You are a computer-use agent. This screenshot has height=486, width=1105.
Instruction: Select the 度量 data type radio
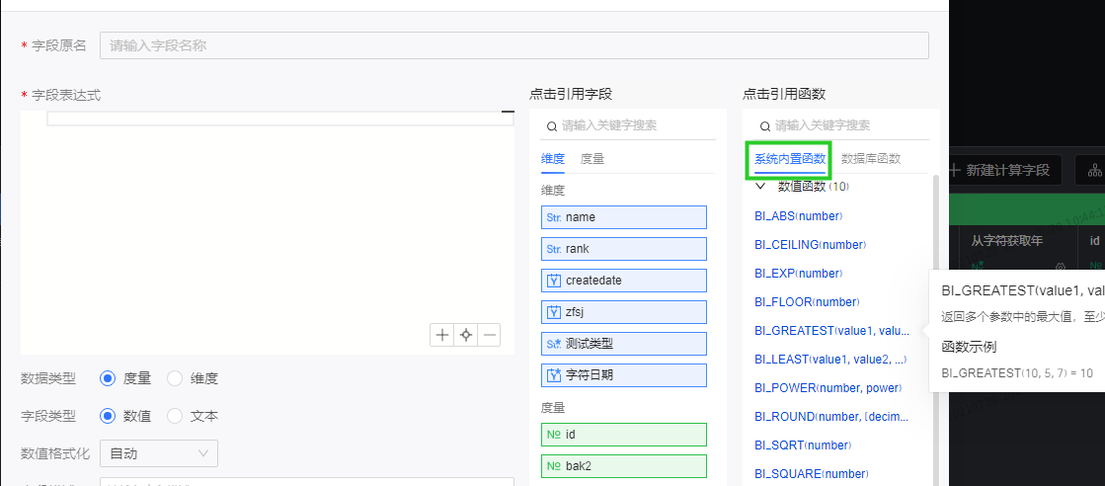tap(109, 378)
